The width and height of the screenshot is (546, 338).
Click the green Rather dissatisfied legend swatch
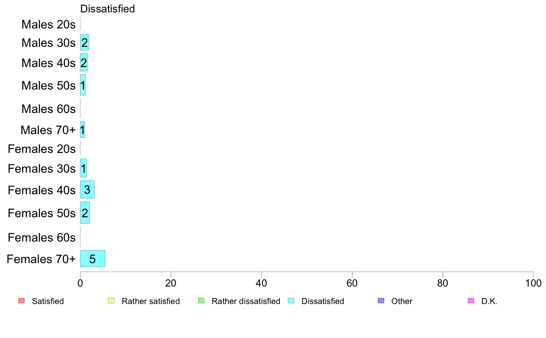tap(201, 301)
